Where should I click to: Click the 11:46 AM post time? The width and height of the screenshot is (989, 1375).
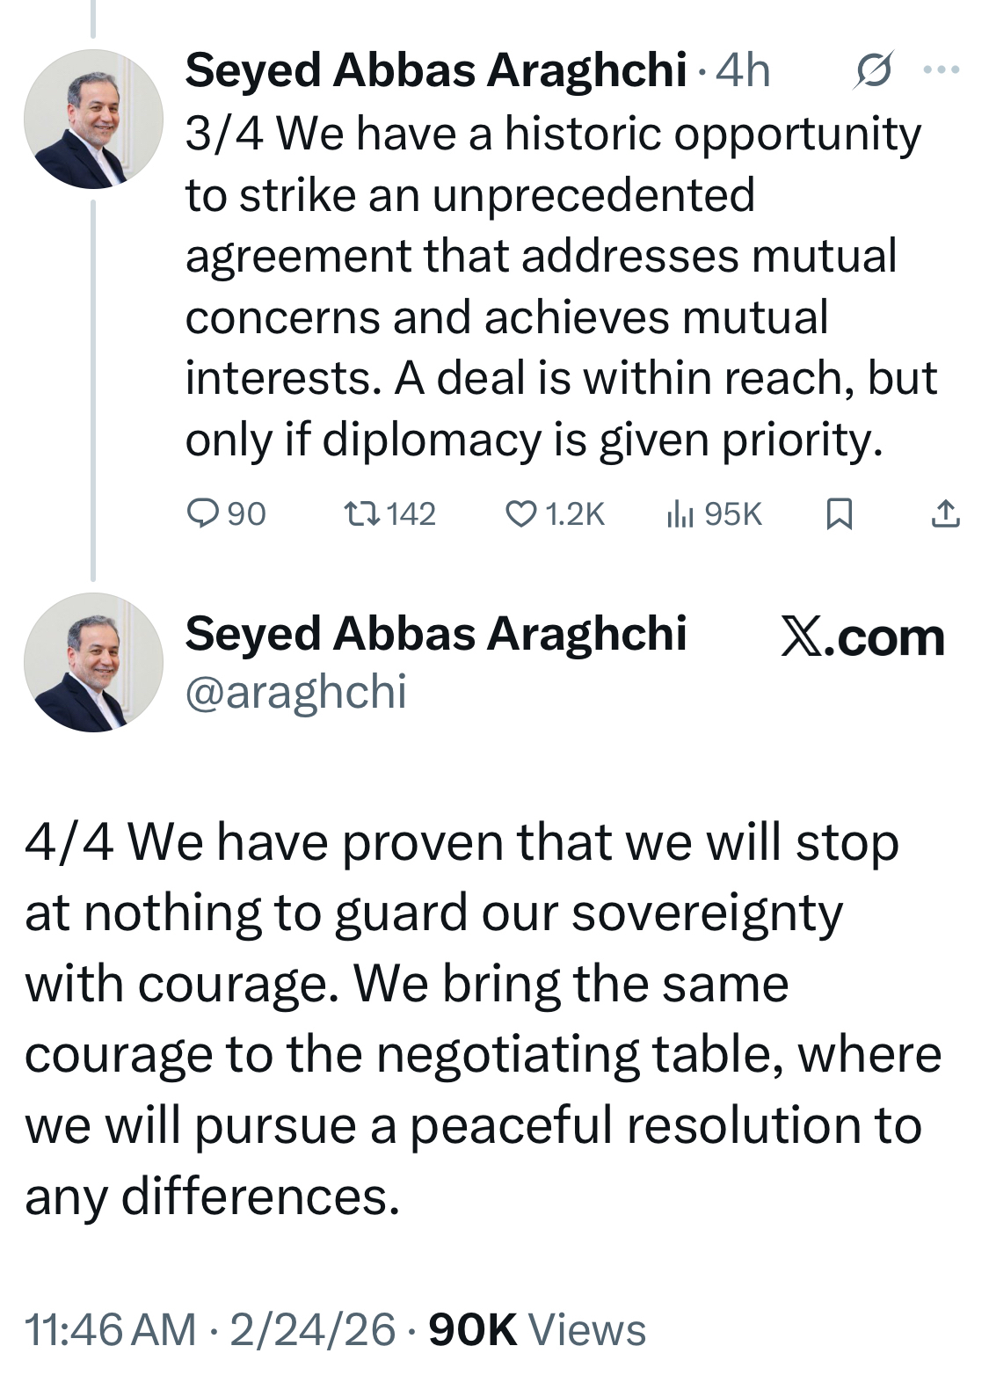(x=111, y=1329)
